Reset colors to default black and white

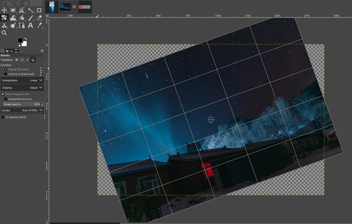[19, 45]
